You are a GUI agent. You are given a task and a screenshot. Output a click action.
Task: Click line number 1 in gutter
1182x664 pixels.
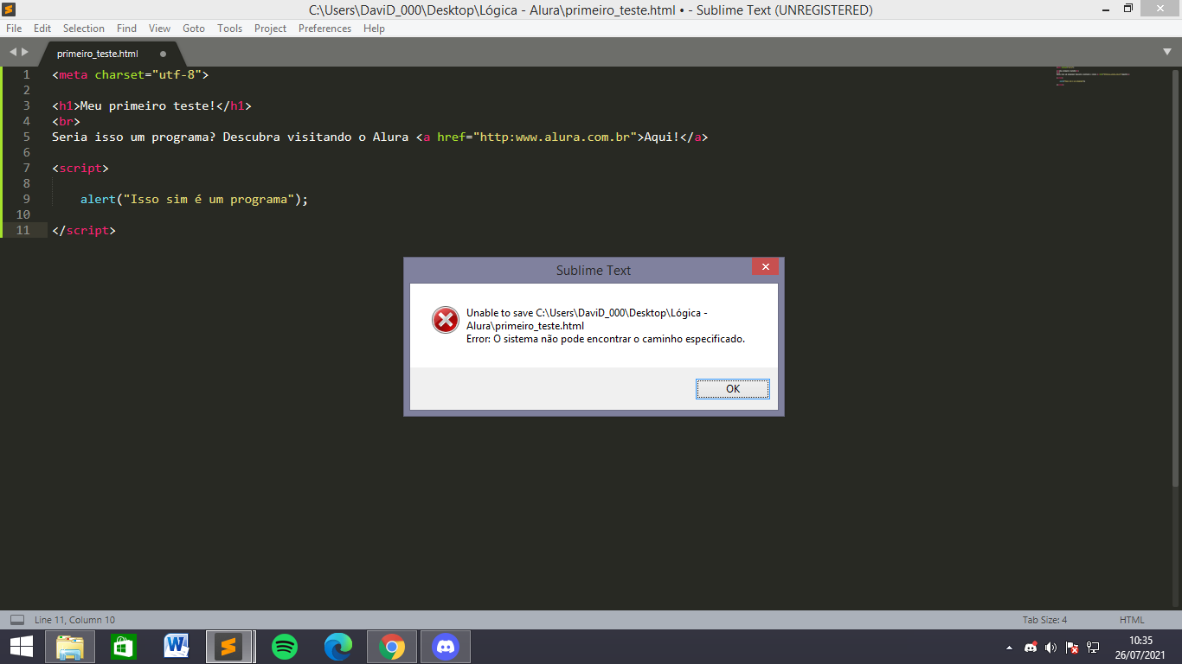click(x=26, y=74)
